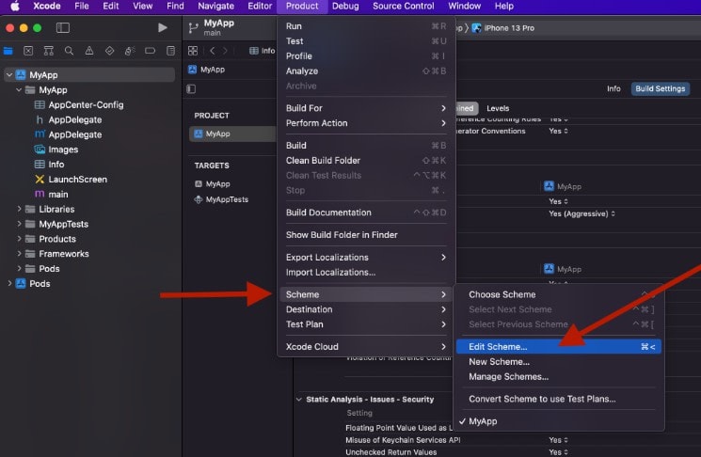
Task: Select the MyAppTests target
Action: pos(227,199)
